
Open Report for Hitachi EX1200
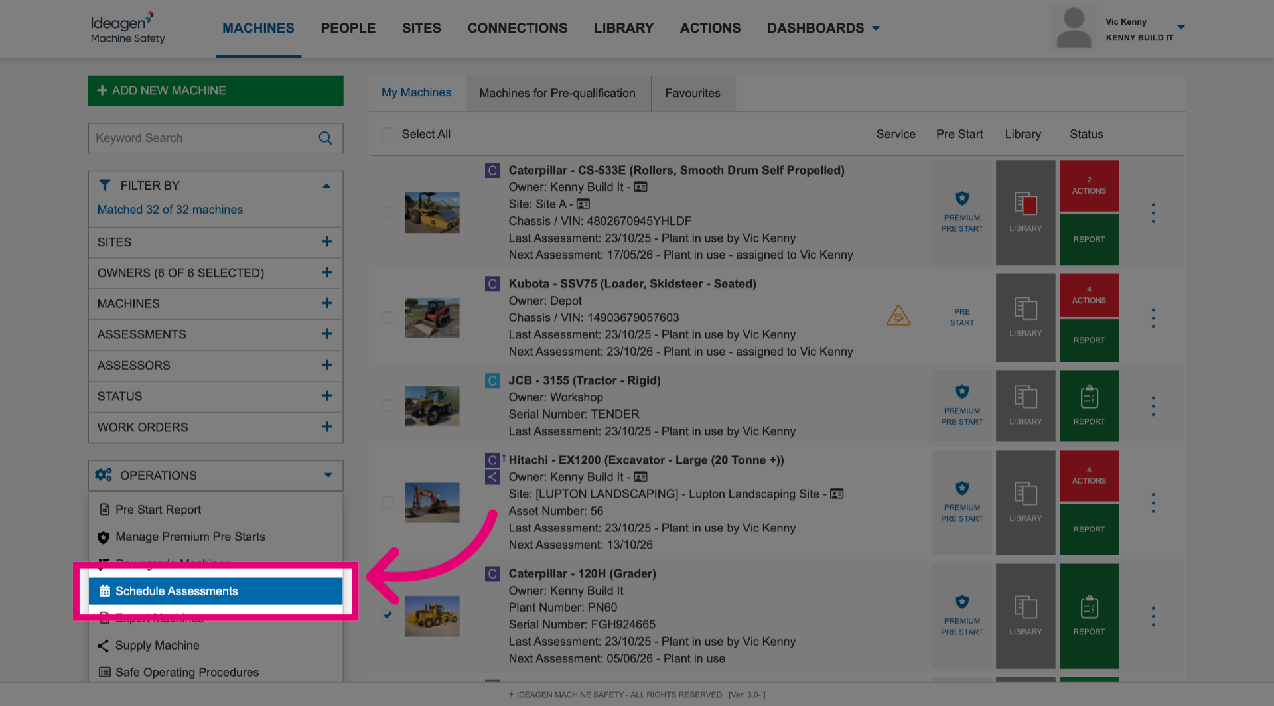tap(1089, 529)
